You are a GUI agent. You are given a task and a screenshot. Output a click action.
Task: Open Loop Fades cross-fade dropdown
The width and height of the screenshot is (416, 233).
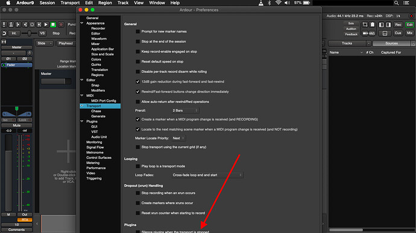click(207, 175)
